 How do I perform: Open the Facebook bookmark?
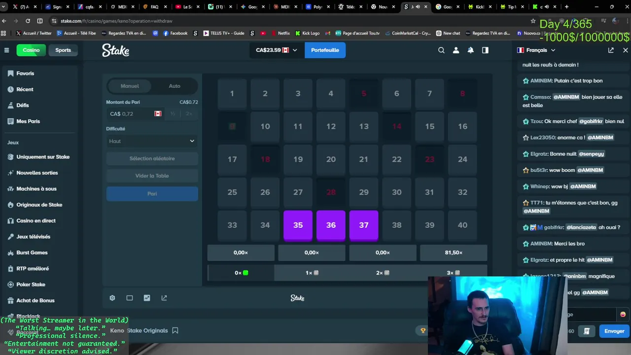(175, 33)
